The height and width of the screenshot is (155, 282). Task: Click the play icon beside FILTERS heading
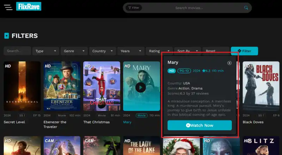pyautogui.click(x=6, y=36)
